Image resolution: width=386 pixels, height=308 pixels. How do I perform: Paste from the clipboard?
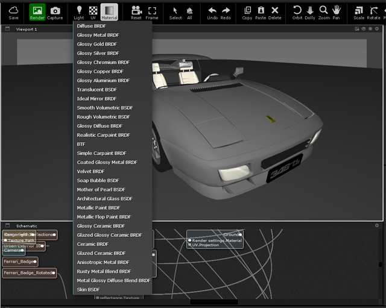point(261,13)
